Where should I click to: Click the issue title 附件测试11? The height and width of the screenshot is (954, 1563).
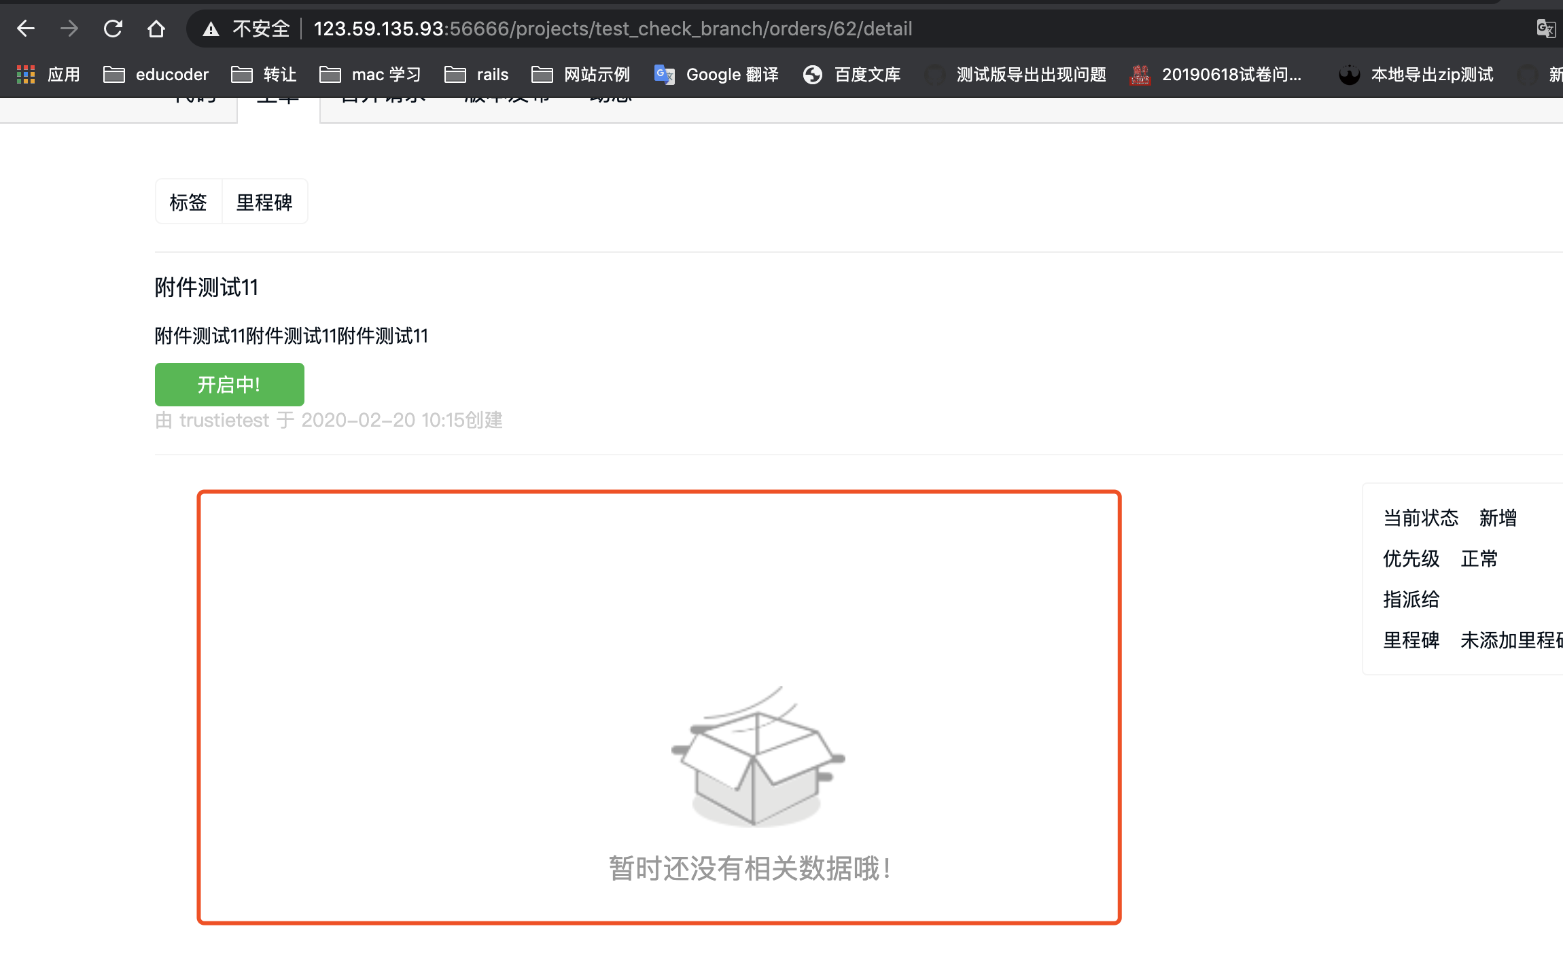click(207, 287)
